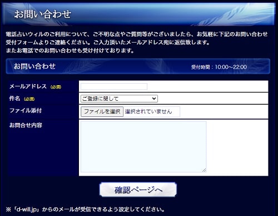Screen dimensions: 278x216
Task: Click the メールアドレス field label
Action: pyautogui.click(x=28, y=86)
